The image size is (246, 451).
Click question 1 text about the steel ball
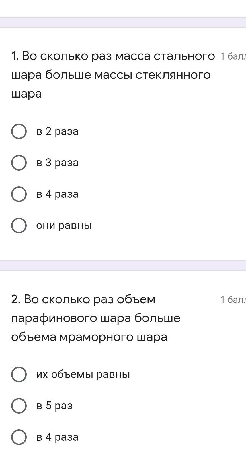(112, 75)
